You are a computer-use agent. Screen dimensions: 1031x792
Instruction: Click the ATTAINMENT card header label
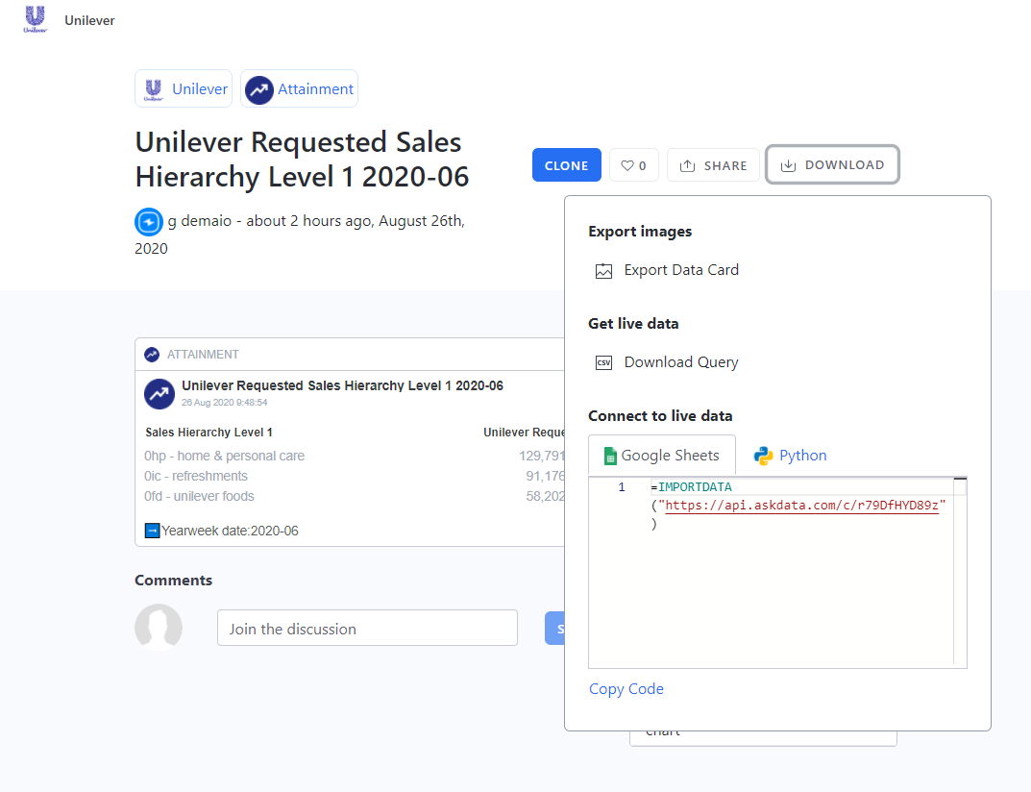(x=203, y=355)
